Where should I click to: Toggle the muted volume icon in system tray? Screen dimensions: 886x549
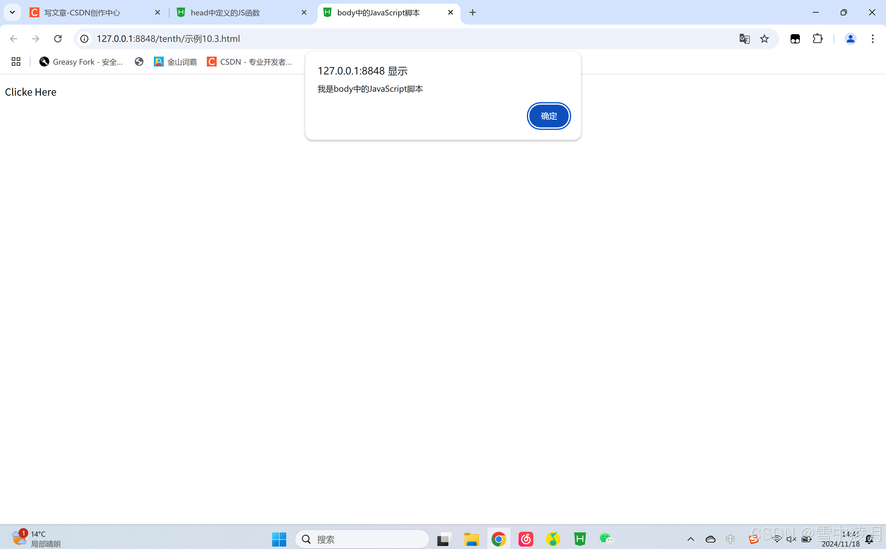[791, 539]
